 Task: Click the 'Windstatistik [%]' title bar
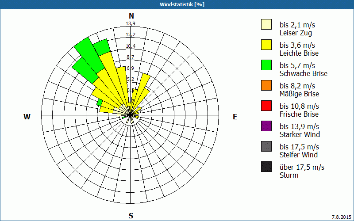click(177, 4)
